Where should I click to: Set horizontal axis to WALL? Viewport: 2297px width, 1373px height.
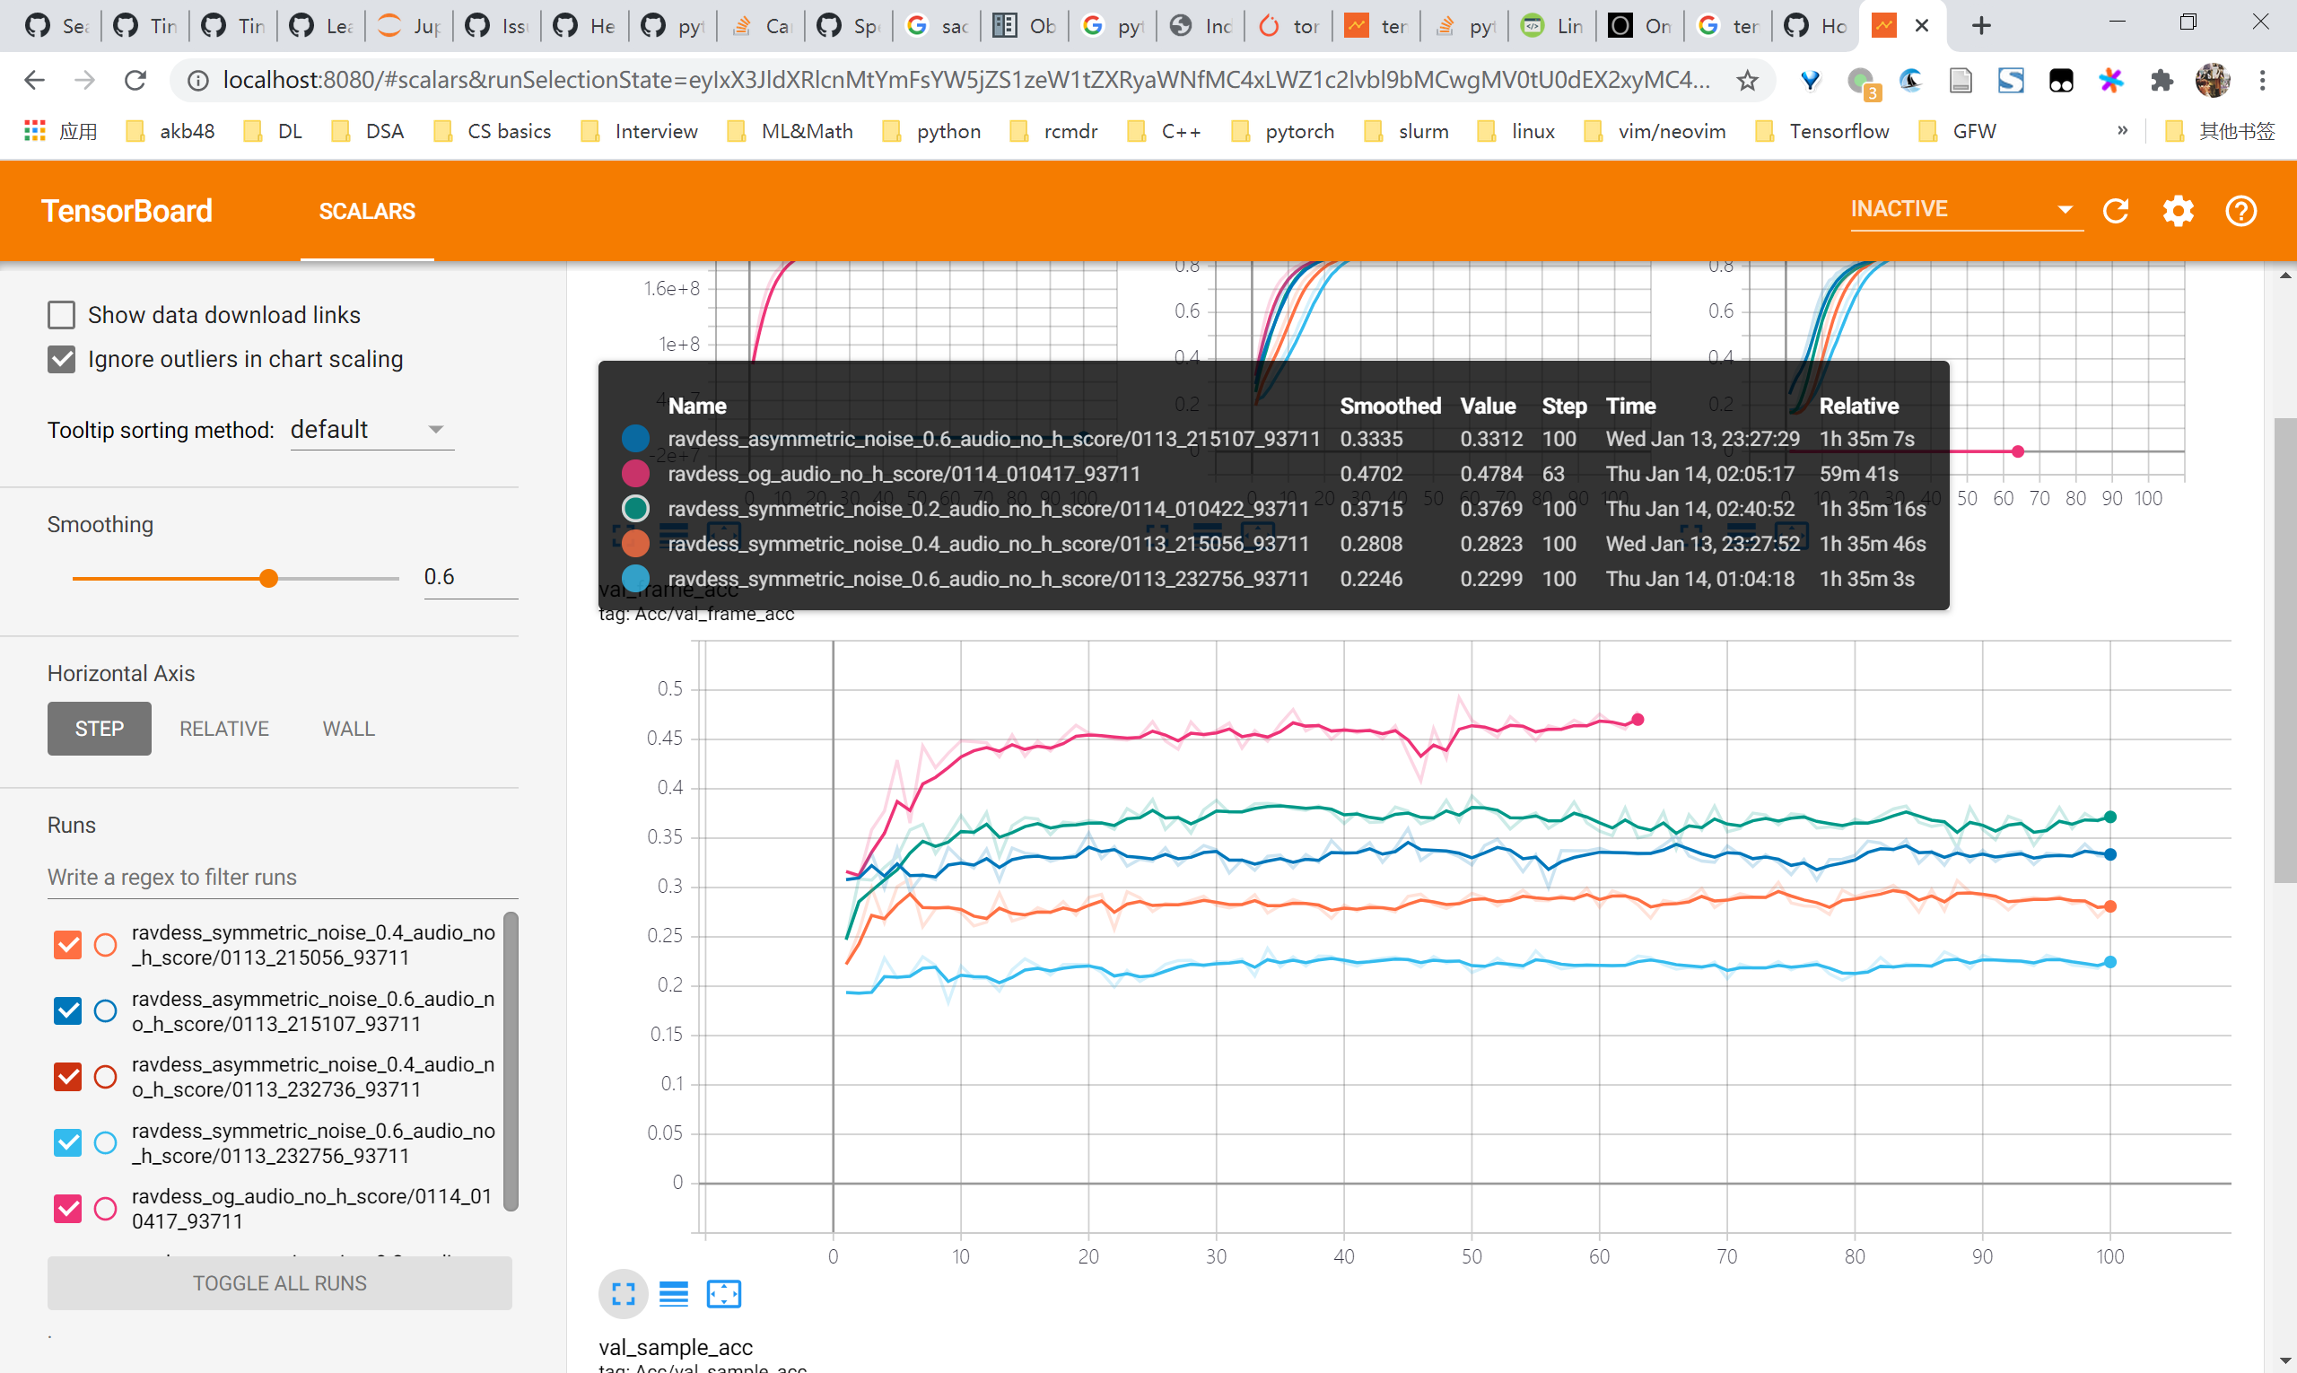[349, 728]
